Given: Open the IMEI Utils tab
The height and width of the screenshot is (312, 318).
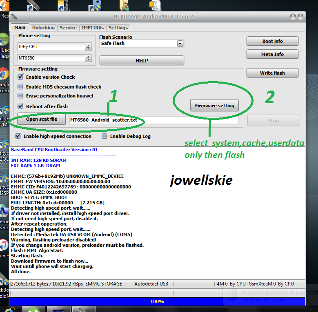Looking at the screenshot, I should 93,28.
